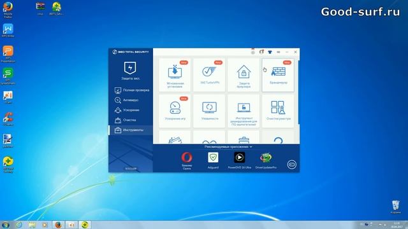Open WPS Spreadsheets desktop shortcut
Image resolution: width=408 pixels, height=229 pixels.
click(x=8, y=76)
